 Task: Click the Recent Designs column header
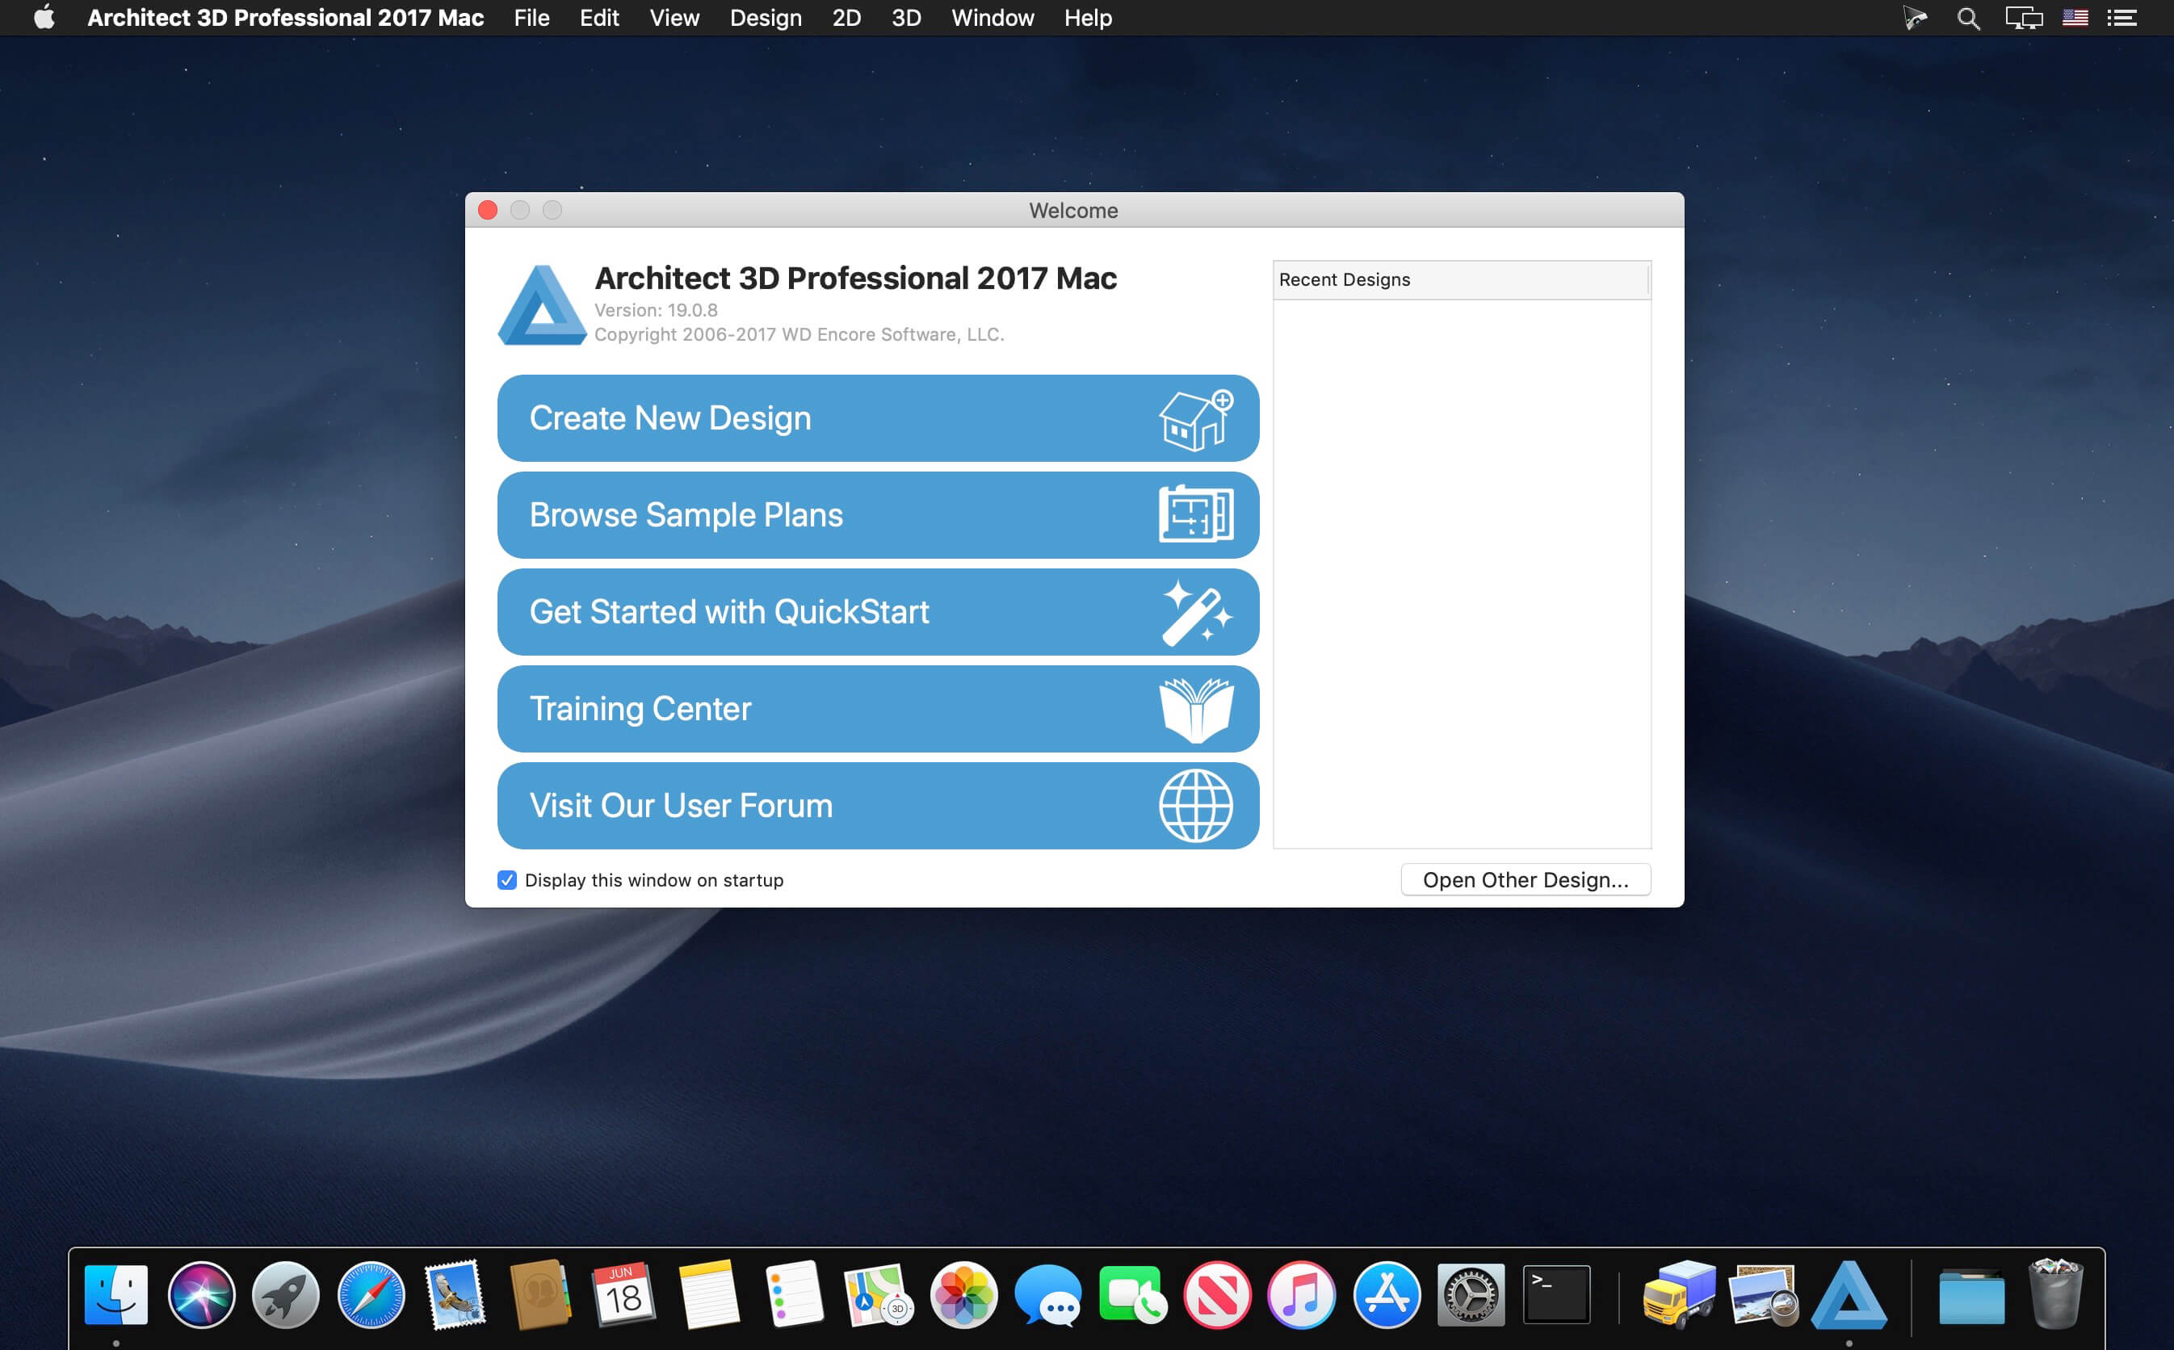pos(1461,280)
